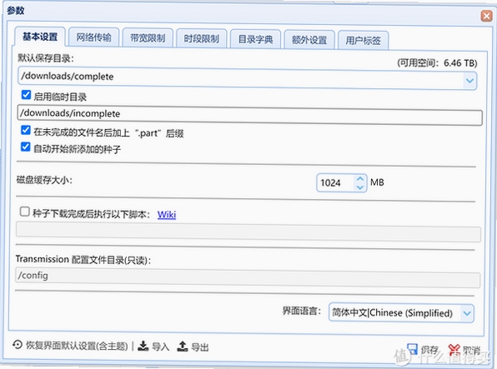Enable the script after torrent completion checkbox
This screenshot has height=369, width=497.
coord(25,212)
